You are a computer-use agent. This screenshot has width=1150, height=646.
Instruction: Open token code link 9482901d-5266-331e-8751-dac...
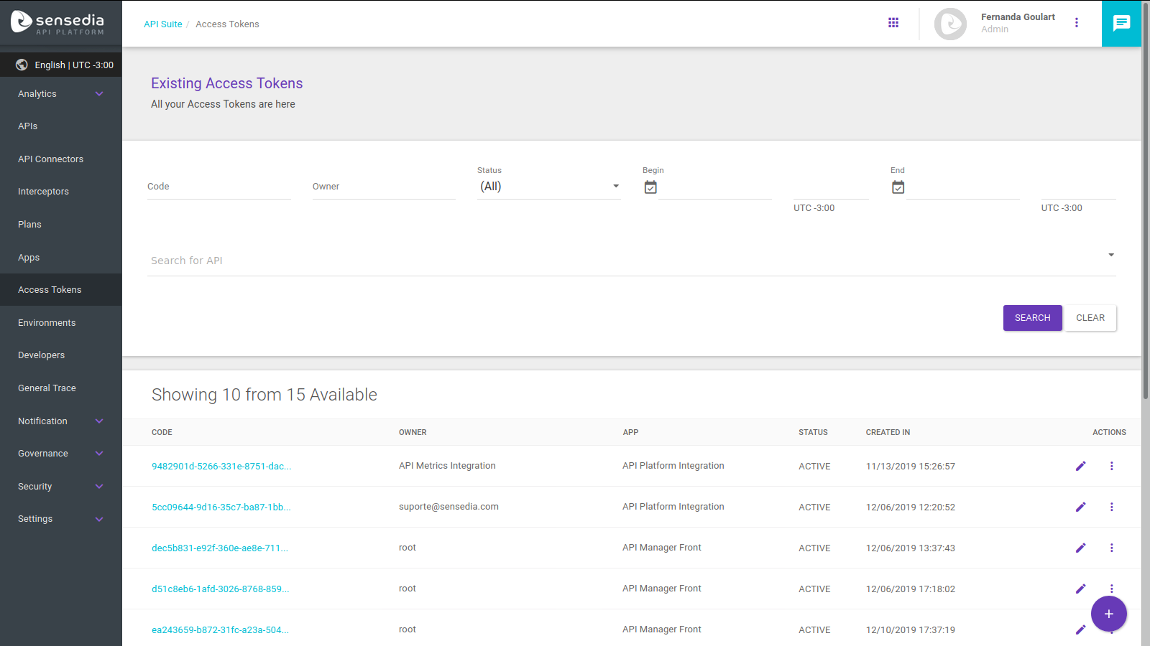[x=221, y=467]
